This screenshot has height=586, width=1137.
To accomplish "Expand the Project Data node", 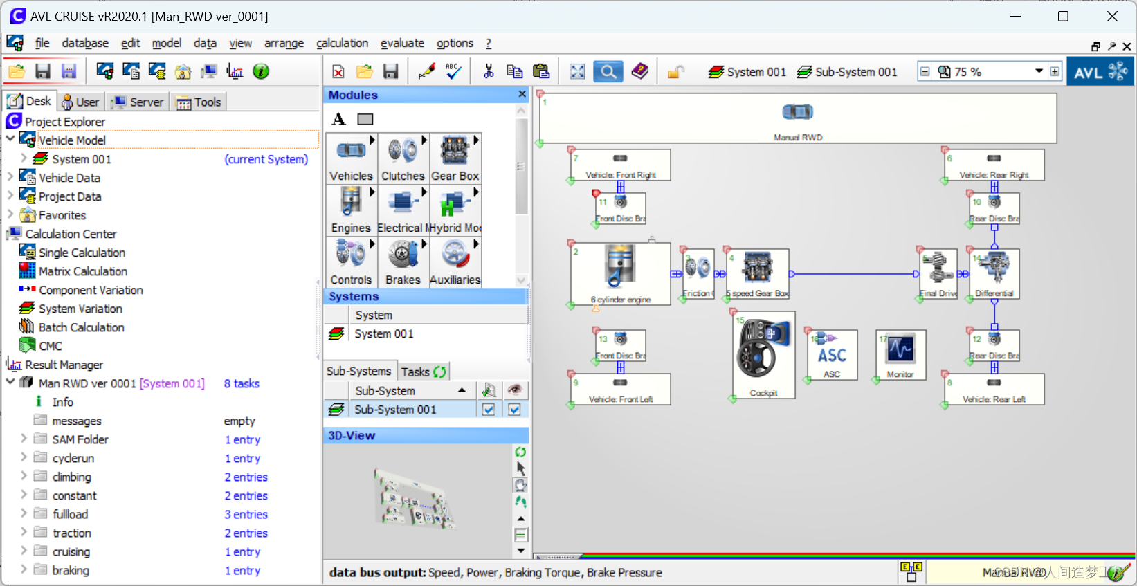I will [10, 196].
